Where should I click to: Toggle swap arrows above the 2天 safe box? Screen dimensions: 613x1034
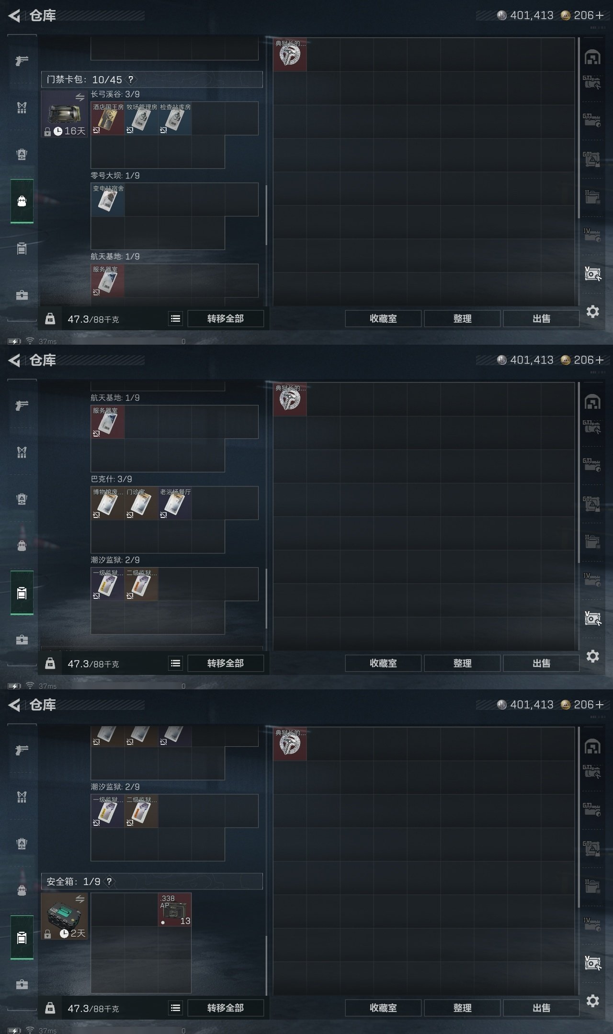[x=80, y=899]
